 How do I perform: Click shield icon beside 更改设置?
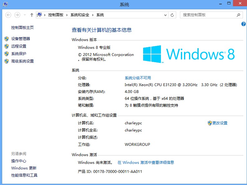(x=210, y=123)
